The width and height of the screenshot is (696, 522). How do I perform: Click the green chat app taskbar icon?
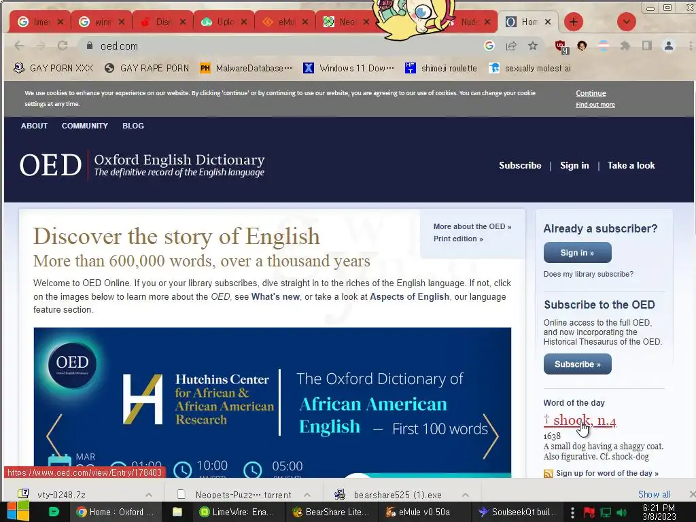coord(54,512)
